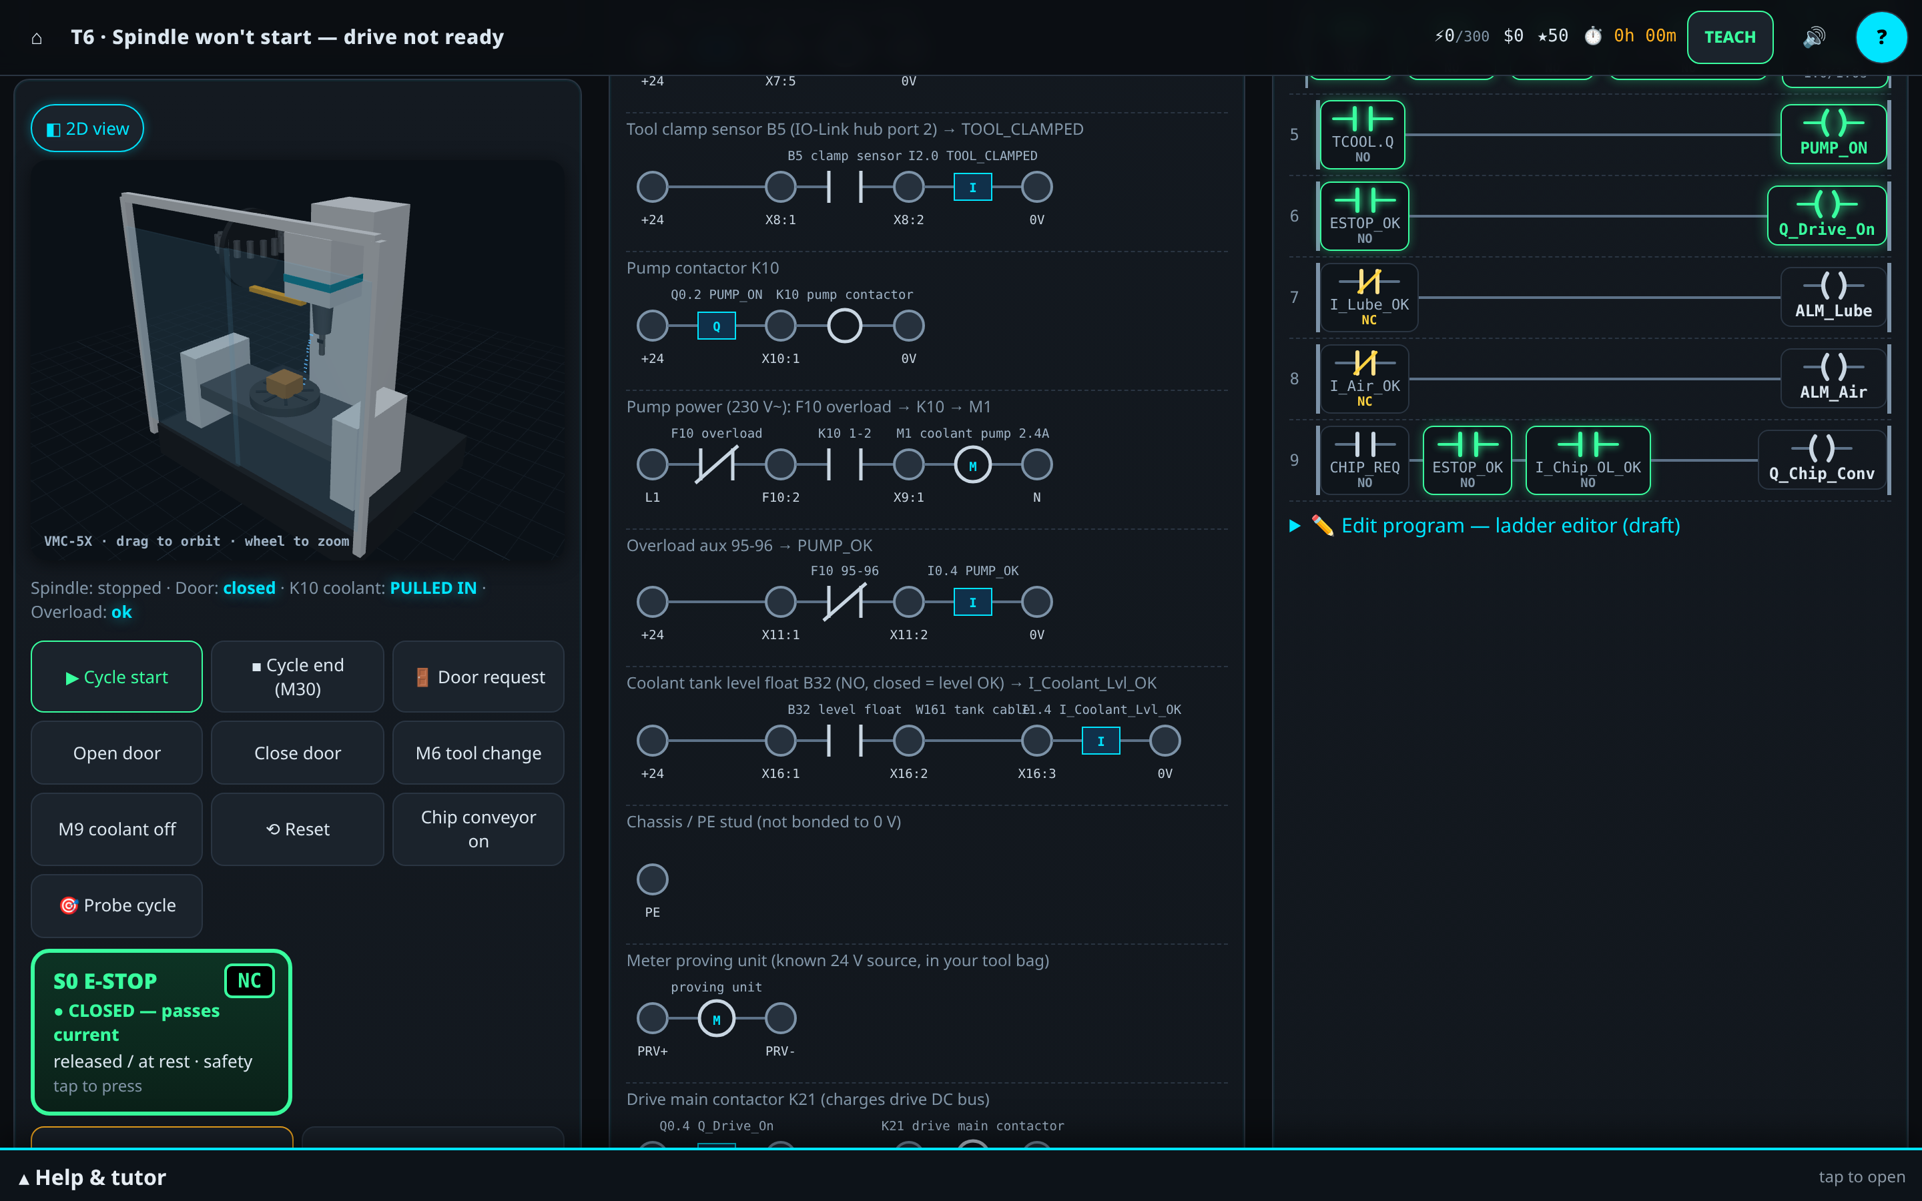Screen dimensions: 1922x1201
Task: Click M6 tool change
Action: click(478, 753)
